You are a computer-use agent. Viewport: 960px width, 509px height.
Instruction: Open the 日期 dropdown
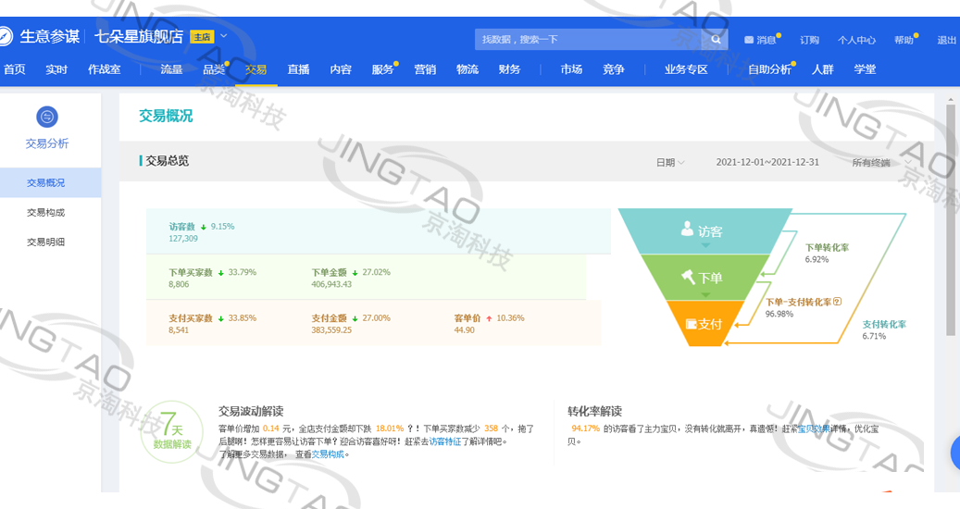pos(670,163)
